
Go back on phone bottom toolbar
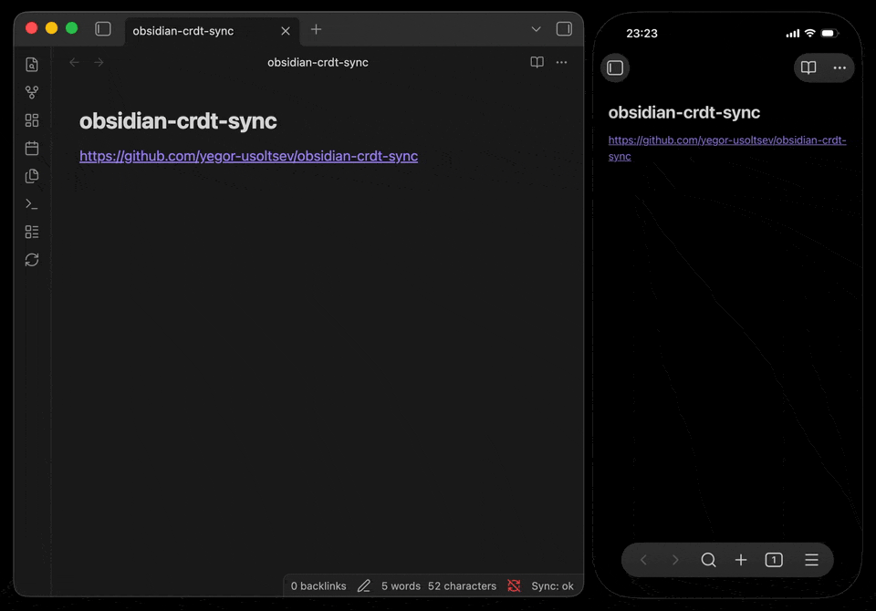click(643, 560)
